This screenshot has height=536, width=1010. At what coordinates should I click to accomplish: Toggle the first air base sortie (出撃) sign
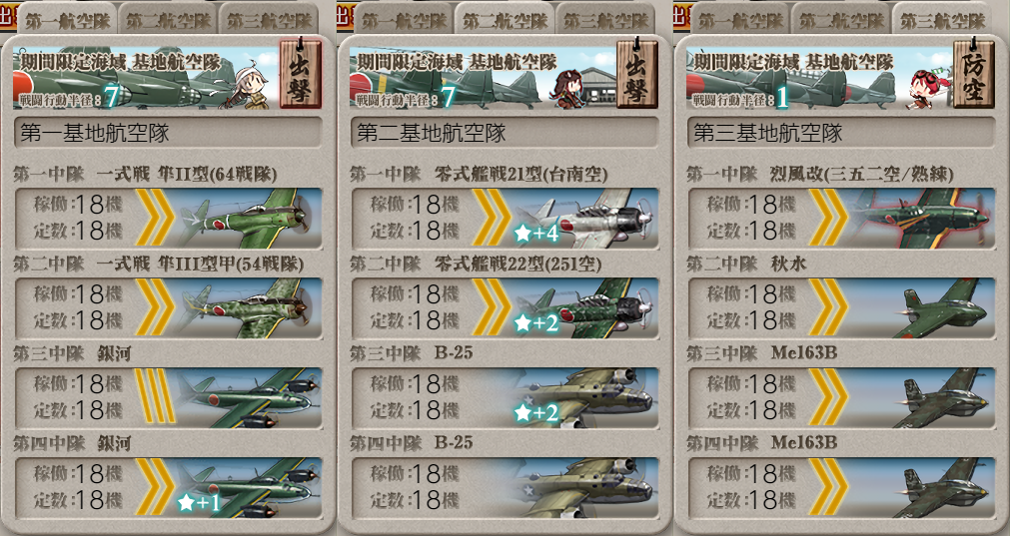tap(300, 74)
